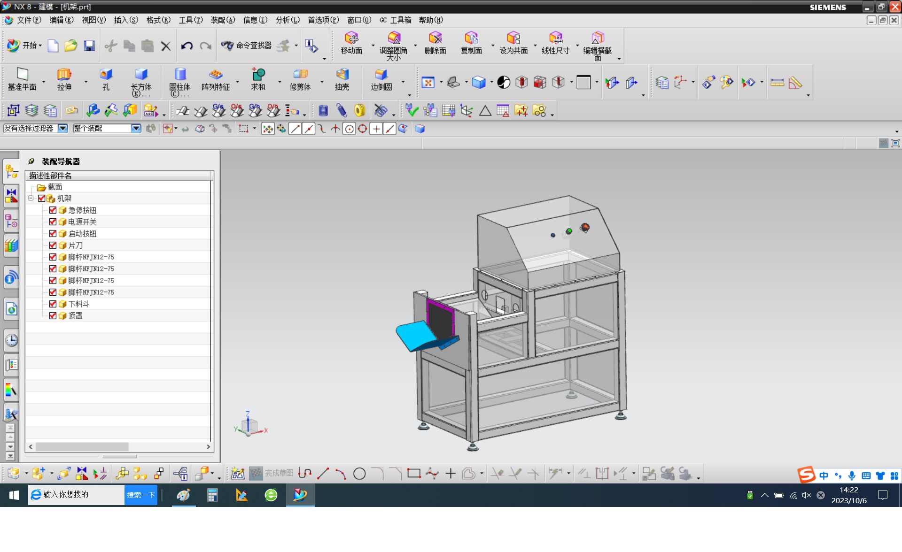
Task: Click the Edge Blend (边倒圆) icon
Action: tap(381, 75)
